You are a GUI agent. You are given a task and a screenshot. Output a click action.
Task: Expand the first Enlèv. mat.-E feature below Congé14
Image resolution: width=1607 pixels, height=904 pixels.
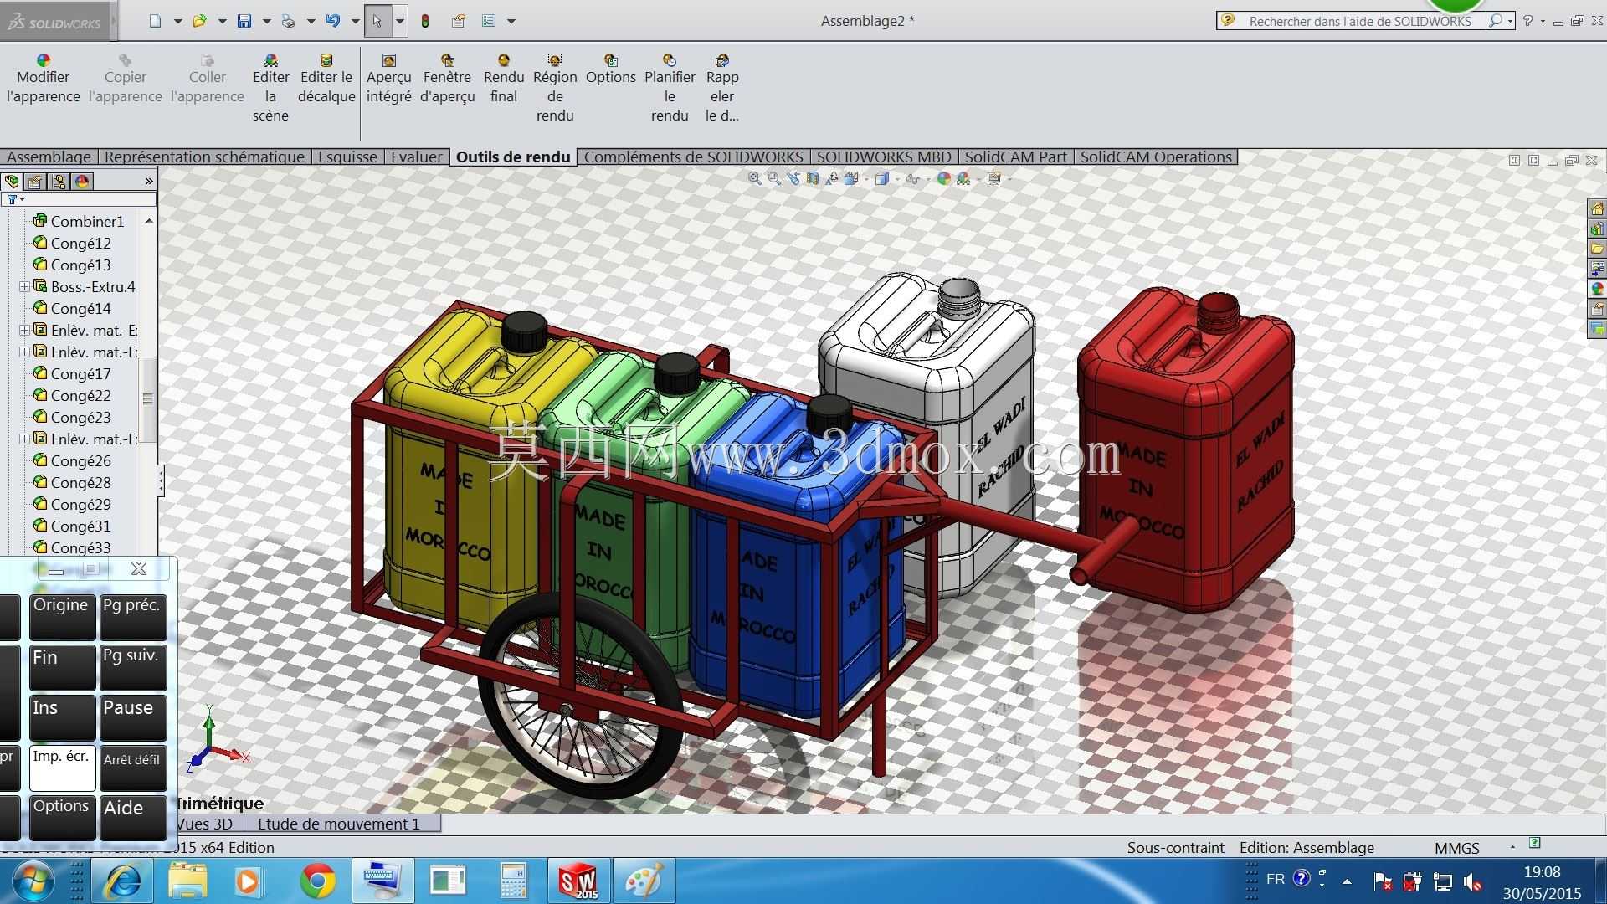(x=24, y=330)
